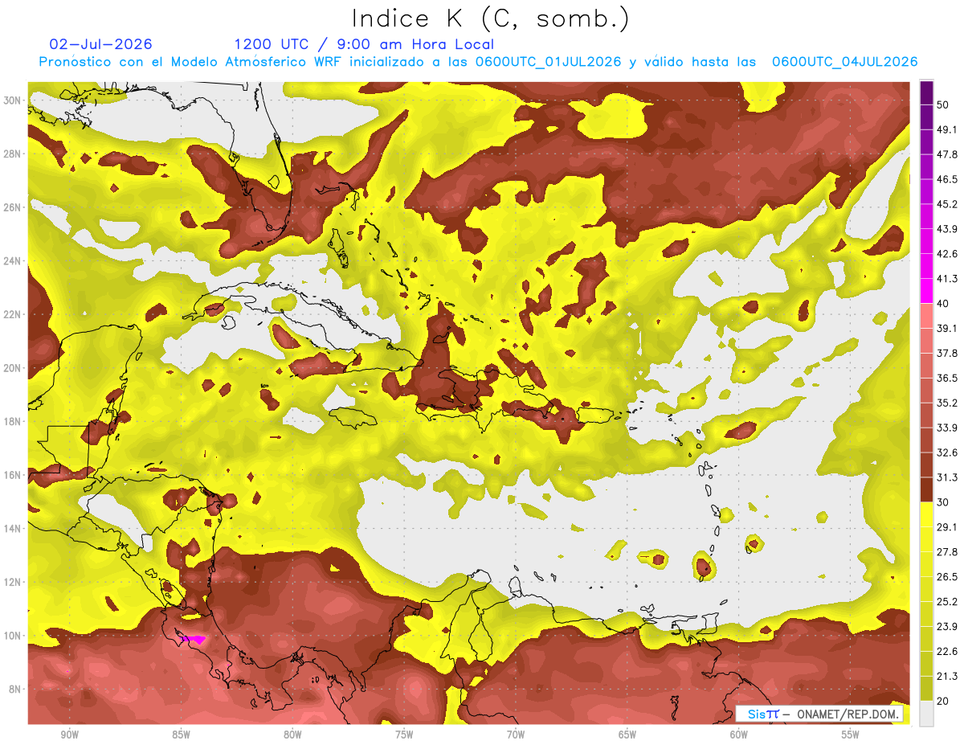Click latitude label "30N"
964x745 pixels.
pyautogui.click(x=11, y=100)
